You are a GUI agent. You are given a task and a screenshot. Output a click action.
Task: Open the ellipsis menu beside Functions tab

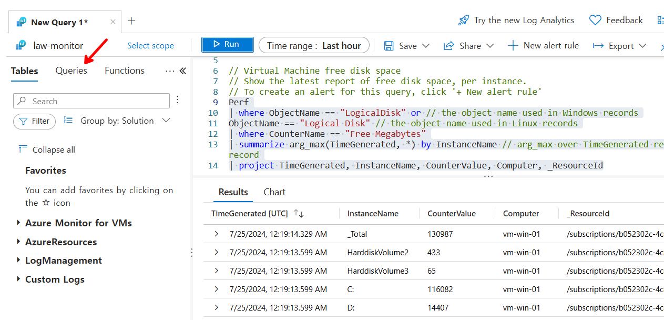point(170,71)
